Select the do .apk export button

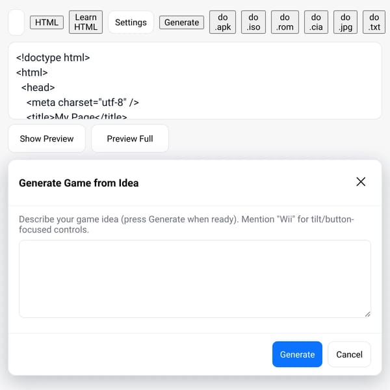pos(222,22)
